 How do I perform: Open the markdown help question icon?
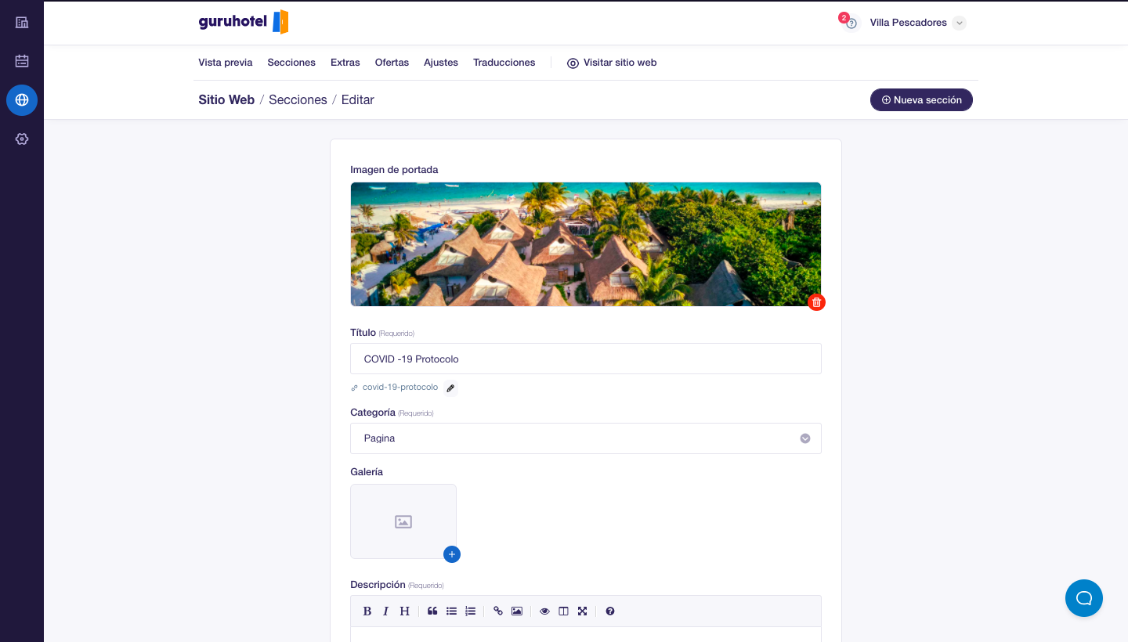[x=610, y=611]
